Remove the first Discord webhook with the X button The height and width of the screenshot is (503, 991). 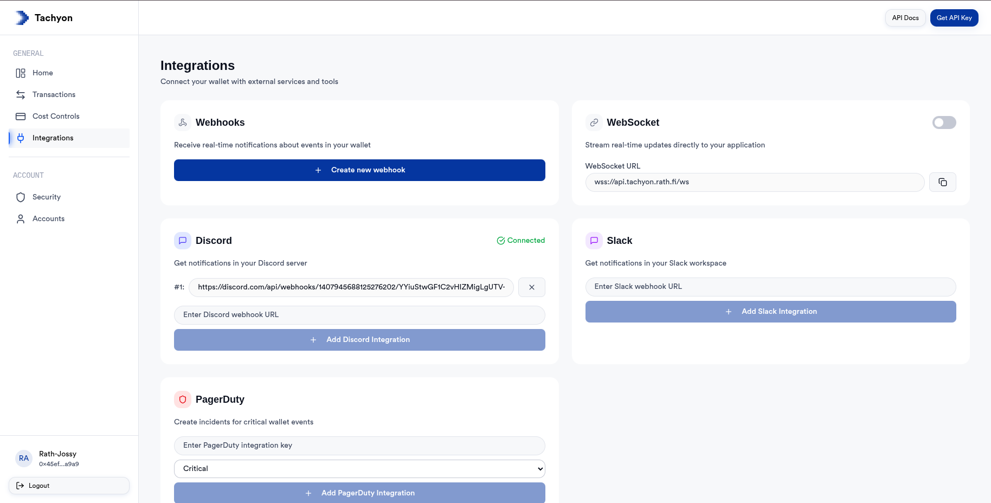click(x=531, y=287)
